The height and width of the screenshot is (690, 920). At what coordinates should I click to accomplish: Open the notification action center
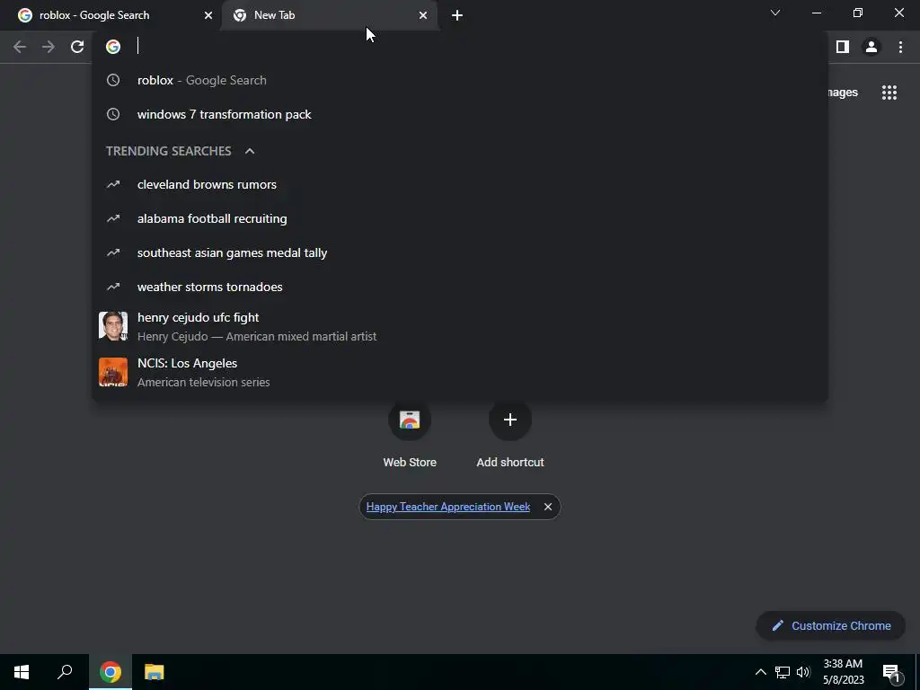[x=891, y=672]
